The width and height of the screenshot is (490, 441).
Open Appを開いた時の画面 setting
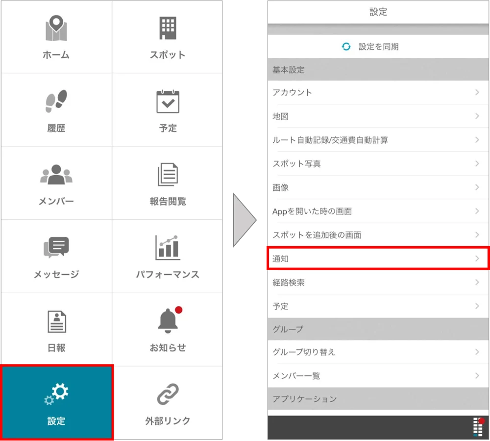378,211
